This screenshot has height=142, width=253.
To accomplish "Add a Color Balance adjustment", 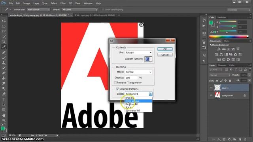I will [221, 54].
